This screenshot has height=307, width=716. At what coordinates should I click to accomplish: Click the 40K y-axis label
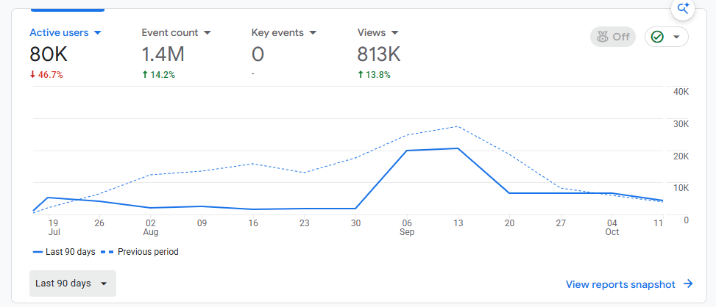(681, 92)
